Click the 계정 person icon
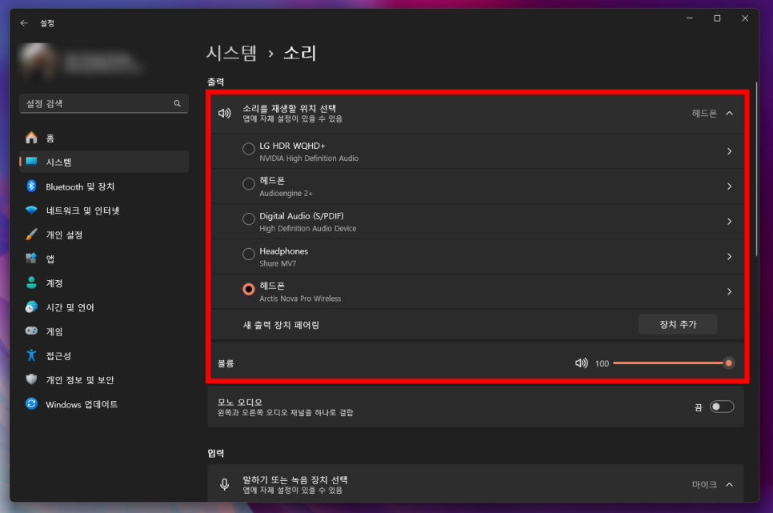Screen dimensions: 773x513 click(x=31, y=283)
